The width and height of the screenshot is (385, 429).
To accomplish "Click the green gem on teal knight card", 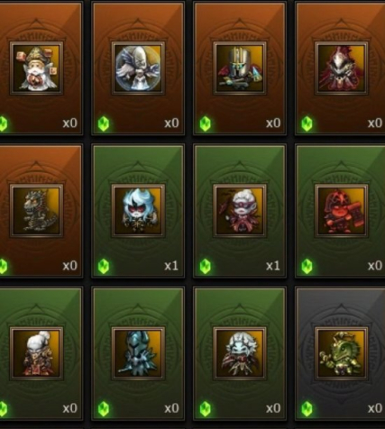I will point(104,408).
